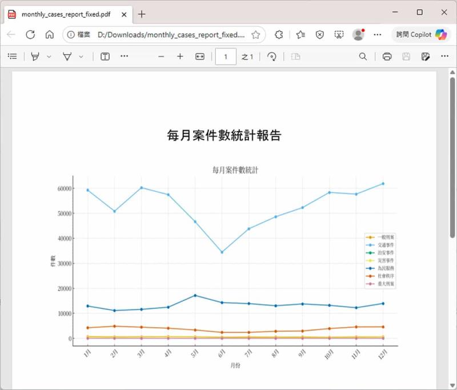This screenshot has height=390, width=457.
Task: Select the monthly_cases_report_fixed.pdf tab
Action: tap(66, 14)
